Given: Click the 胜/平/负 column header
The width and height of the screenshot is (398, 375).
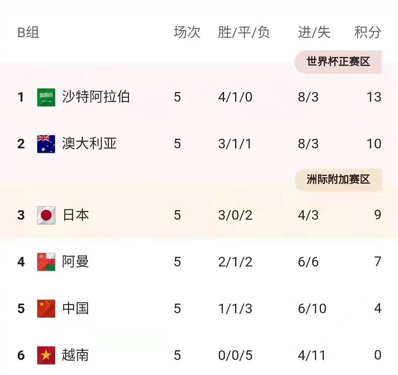Looking at the screenshot, I should (x=244, y=32).
